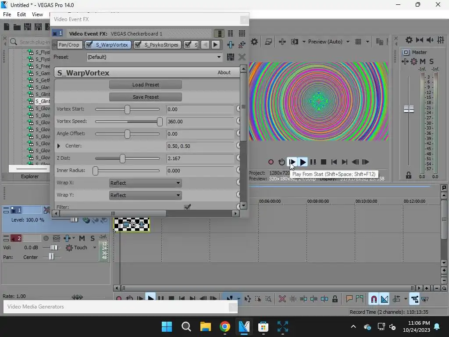Open the Overlays grid dropdown arrow
This screenshot has width=449, height=337.
[367, 42]
